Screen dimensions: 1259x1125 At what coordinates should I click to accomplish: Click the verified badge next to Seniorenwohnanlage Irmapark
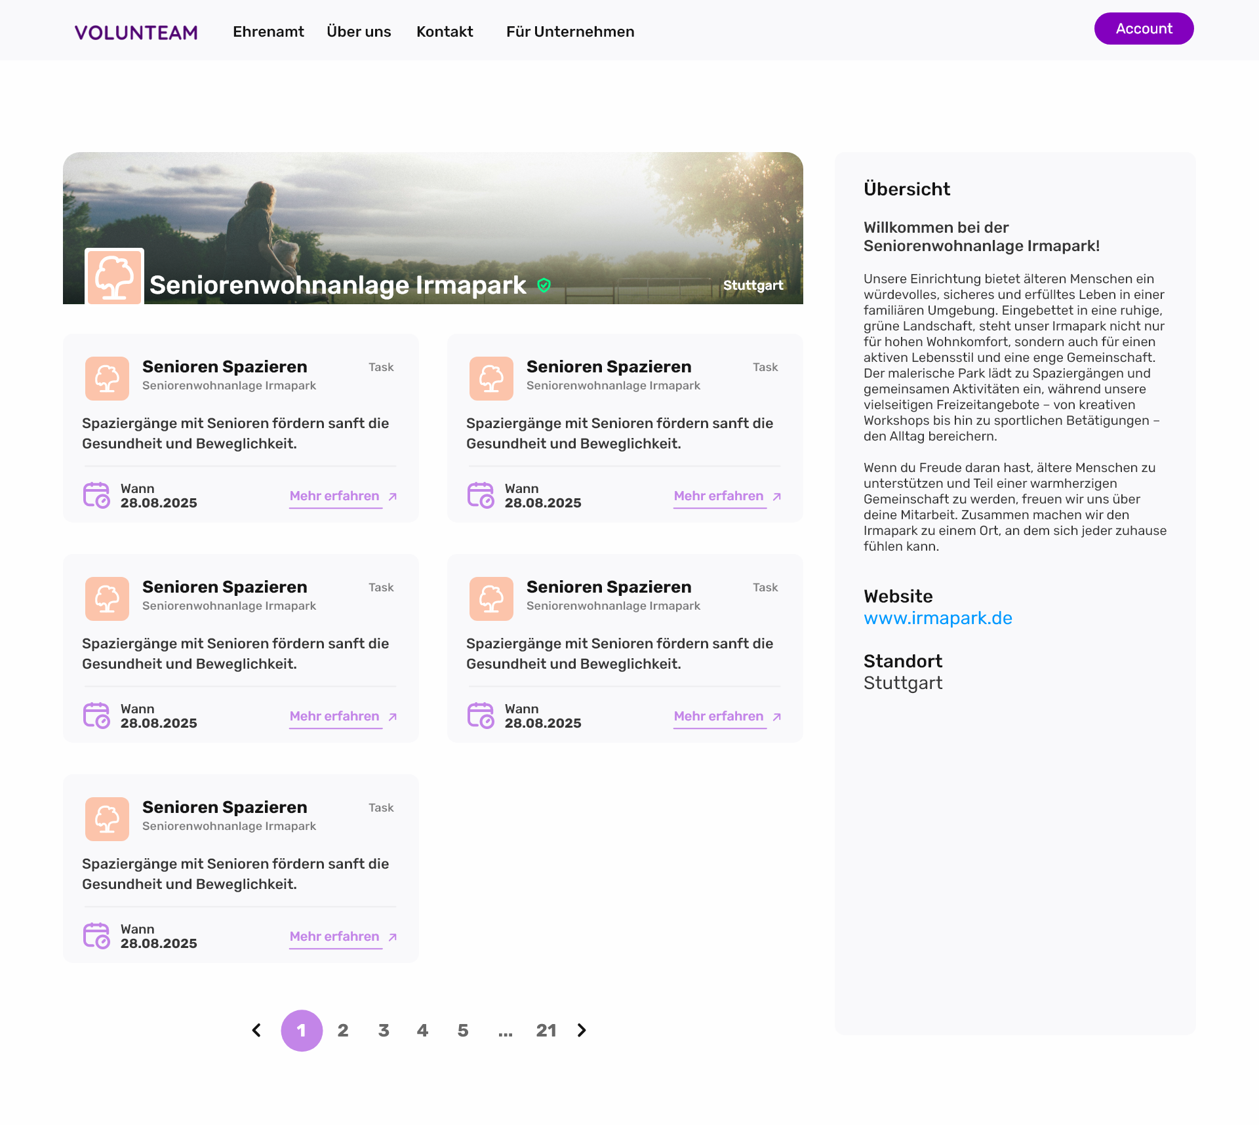point(544,285)
